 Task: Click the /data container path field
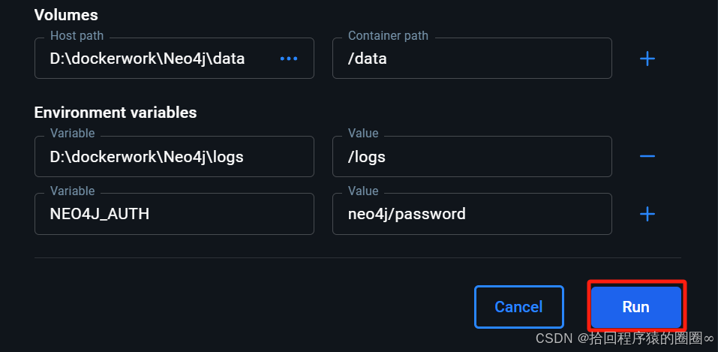pos(471,59)
